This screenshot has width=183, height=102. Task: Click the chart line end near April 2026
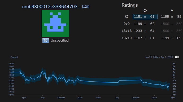coord(169,83)
